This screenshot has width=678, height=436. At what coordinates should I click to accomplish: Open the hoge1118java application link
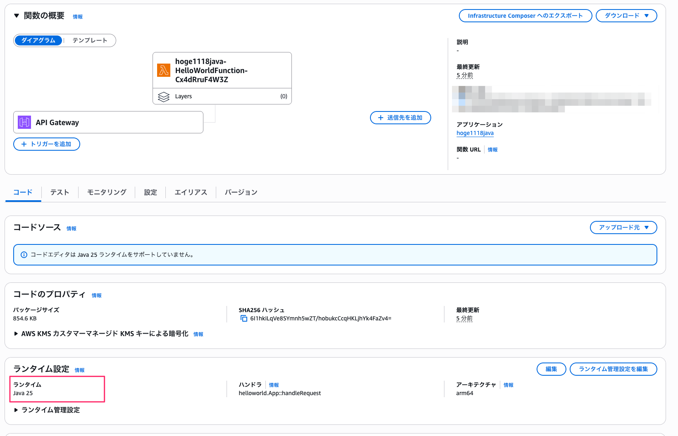tap(475, 133)
